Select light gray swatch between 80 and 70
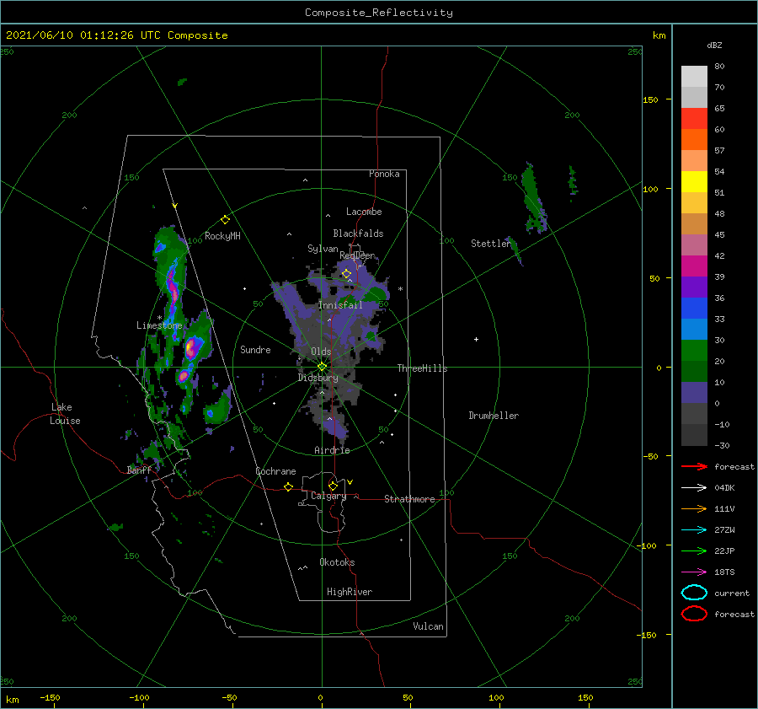This screenshot has width=758, height=709. tap(694, 76)
